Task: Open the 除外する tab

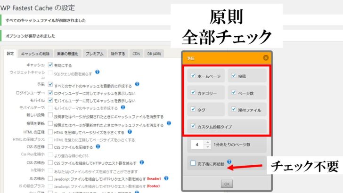Action: (118, 54)
